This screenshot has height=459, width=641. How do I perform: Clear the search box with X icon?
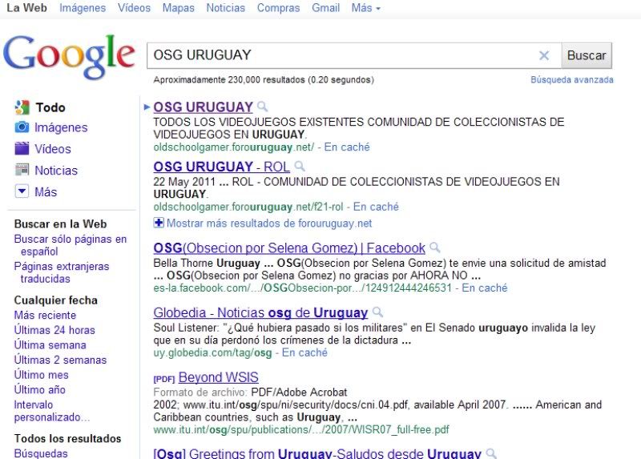(544, 55)
